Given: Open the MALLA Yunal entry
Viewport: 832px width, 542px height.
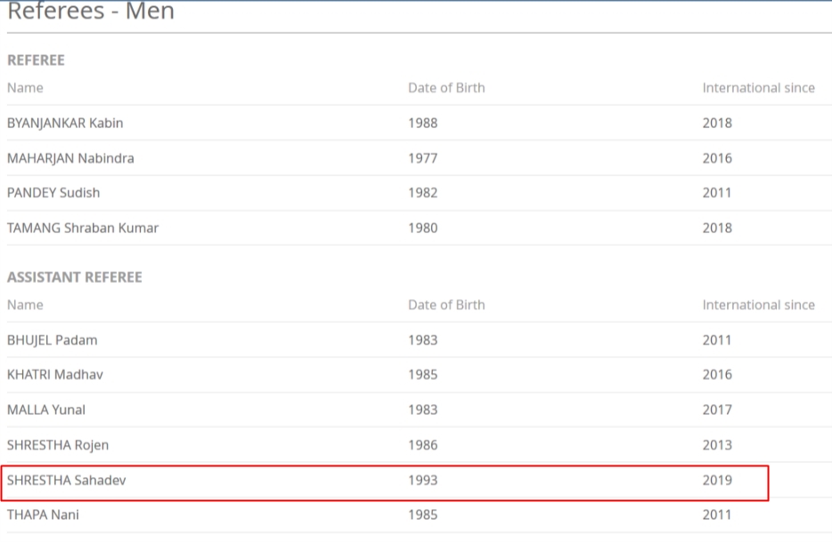Looking at the screenshot, I should click(46, 410).
